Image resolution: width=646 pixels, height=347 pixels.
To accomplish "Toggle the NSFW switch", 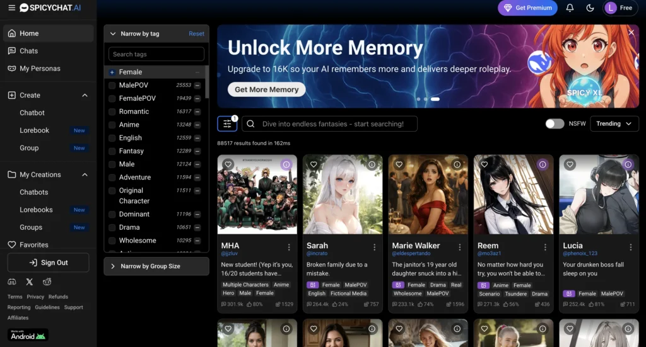I will click(x=555, y=124).
